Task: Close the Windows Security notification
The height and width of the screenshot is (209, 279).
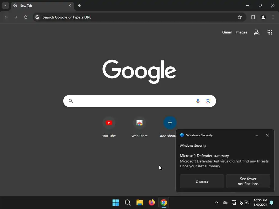Action: point(267,135)
